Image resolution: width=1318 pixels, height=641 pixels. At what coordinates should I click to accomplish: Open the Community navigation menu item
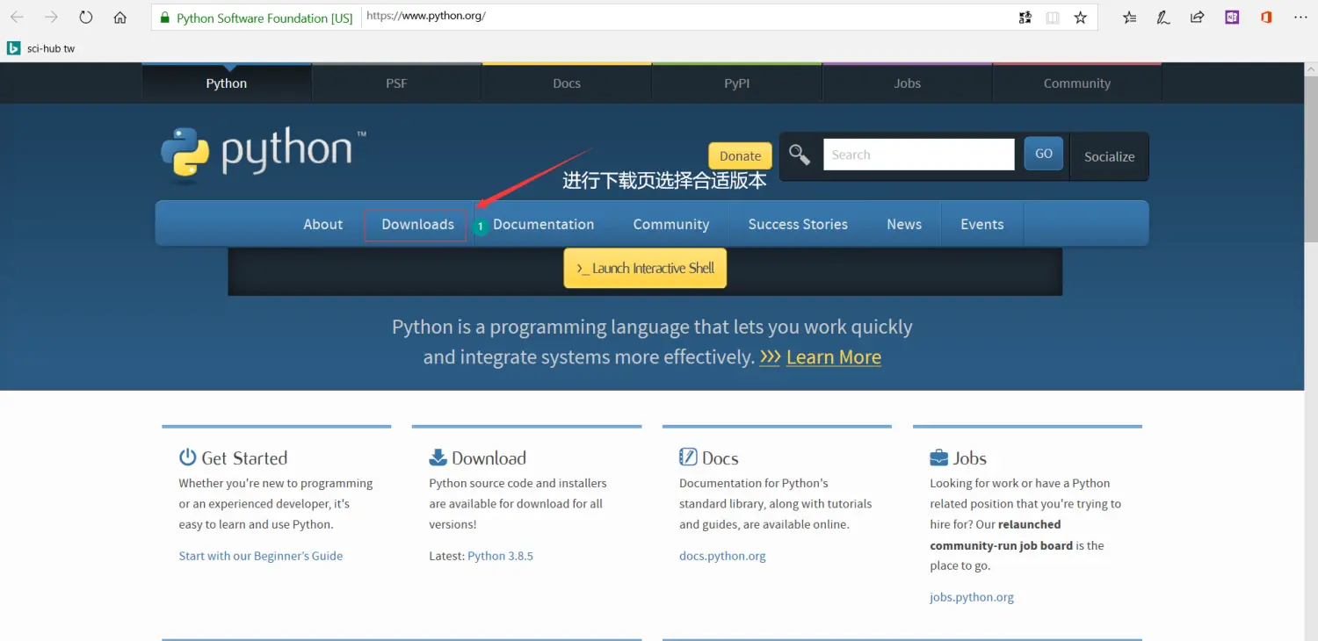(x=670, y=224)
